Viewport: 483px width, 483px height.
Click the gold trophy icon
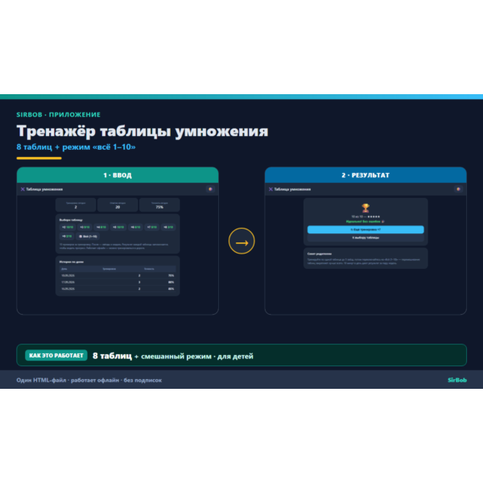click(365, 208)
